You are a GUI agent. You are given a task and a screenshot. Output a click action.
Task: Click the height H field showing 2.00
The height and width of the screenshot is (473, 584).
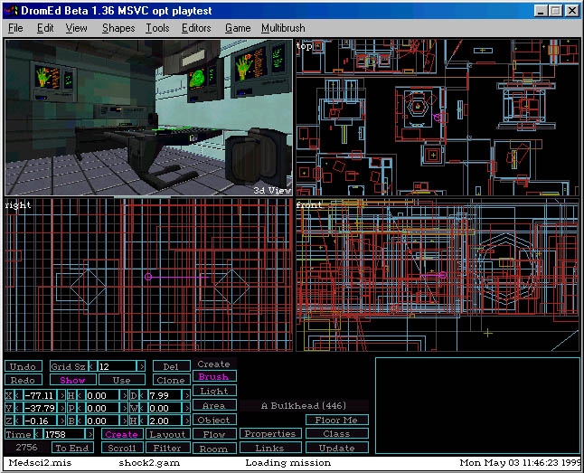click(x=165, y=421)
